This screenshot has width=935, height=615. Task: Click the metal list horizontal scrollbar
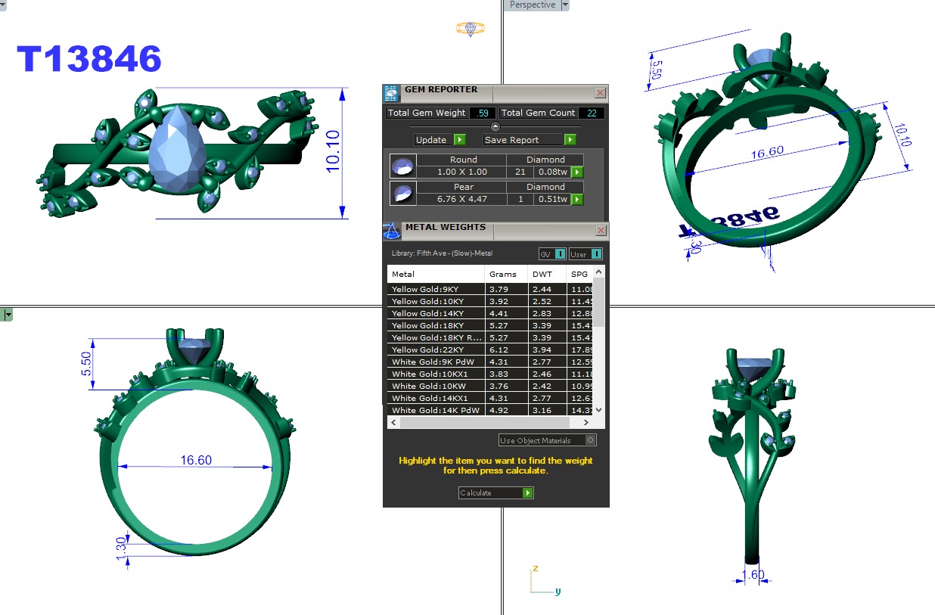[x=492, y=423]
